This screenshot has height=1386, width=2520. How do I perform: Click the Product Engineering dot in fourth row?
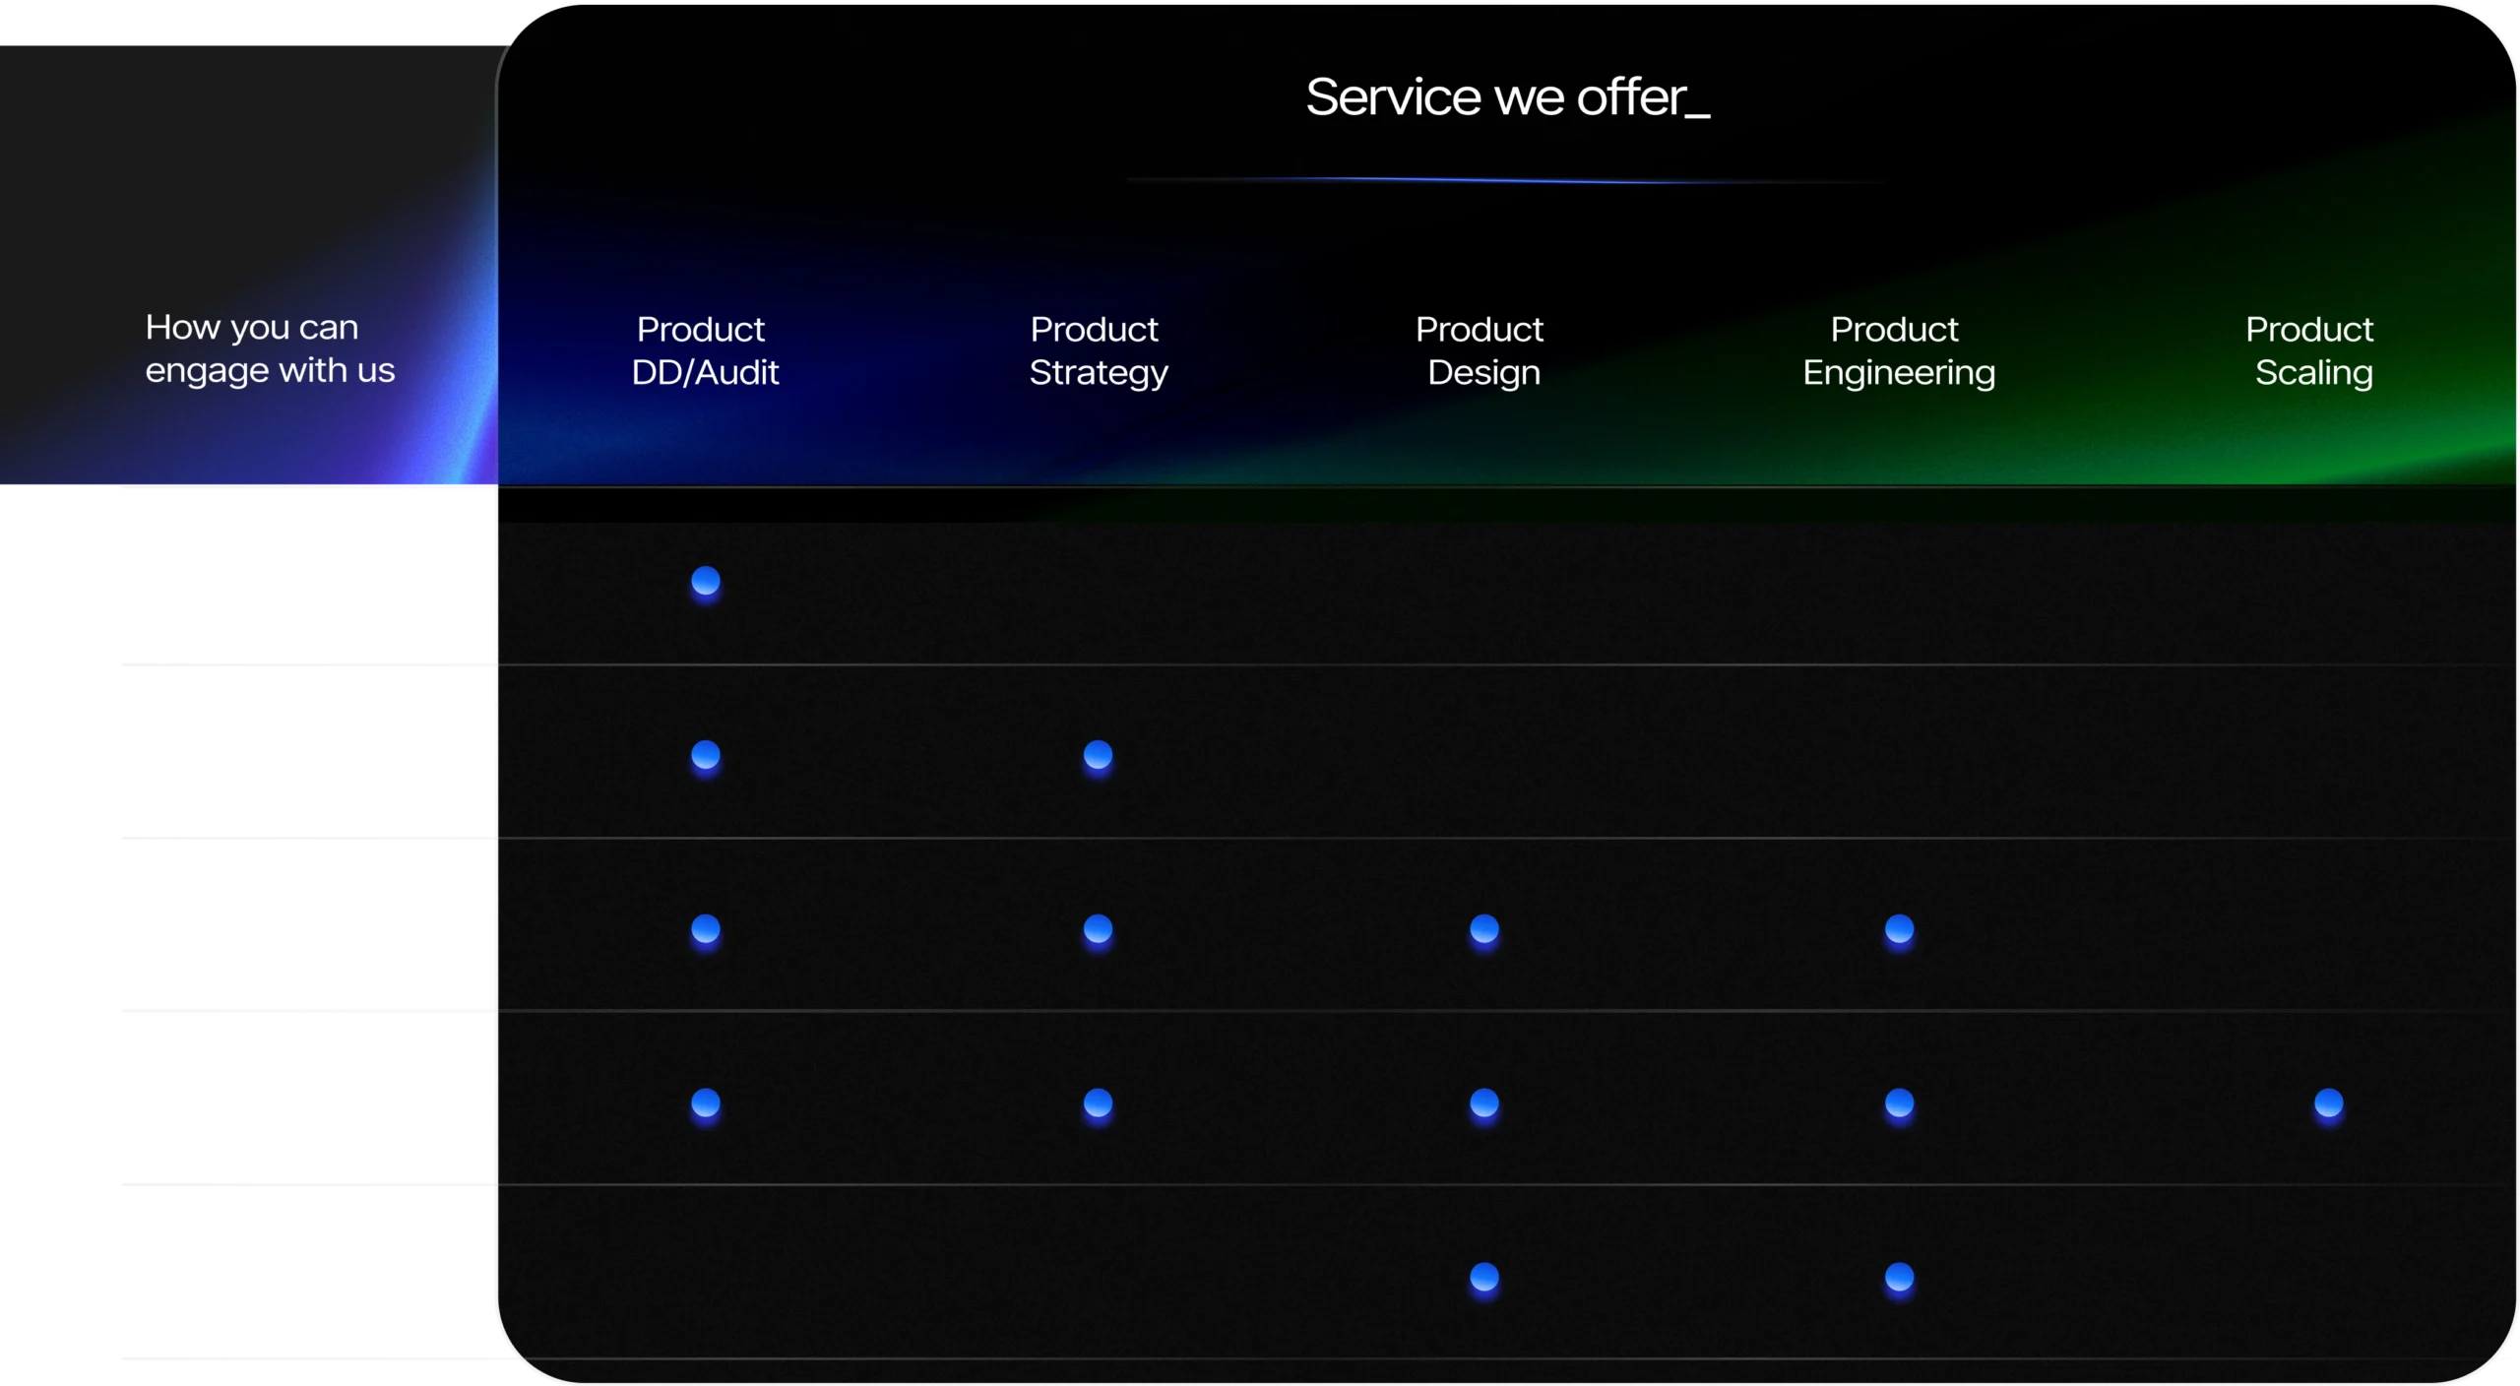[x=1899, y=1102]
